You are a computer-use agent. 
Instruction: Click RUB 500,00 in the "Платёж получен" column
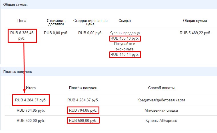pyautogui.click(x=83, y=120)
